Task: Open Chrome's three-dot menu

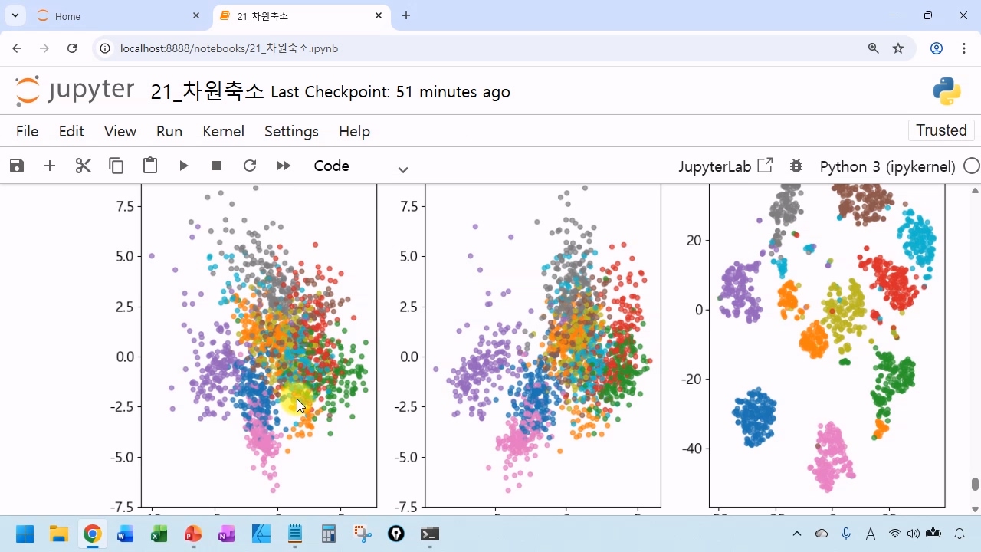Action: (x=964, y=48)
